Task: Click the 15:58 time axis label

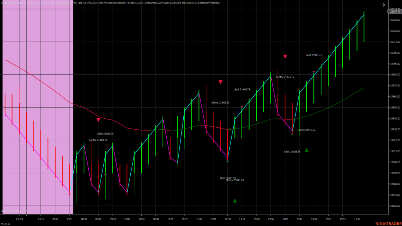Action: tap(357, 219)
